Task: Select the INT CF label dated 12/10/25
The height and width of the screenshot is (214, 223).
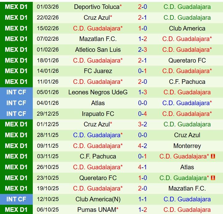Action: [16, 199]
